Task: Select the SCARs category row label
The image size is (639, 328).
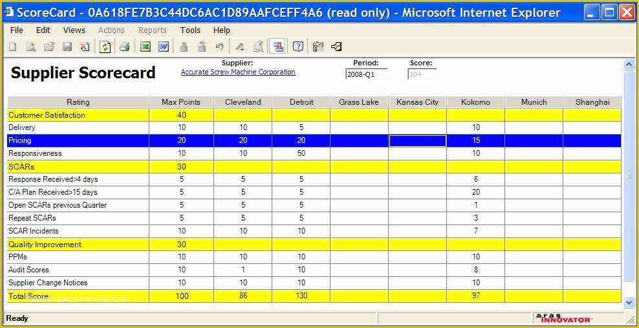Action: point(21,167)
